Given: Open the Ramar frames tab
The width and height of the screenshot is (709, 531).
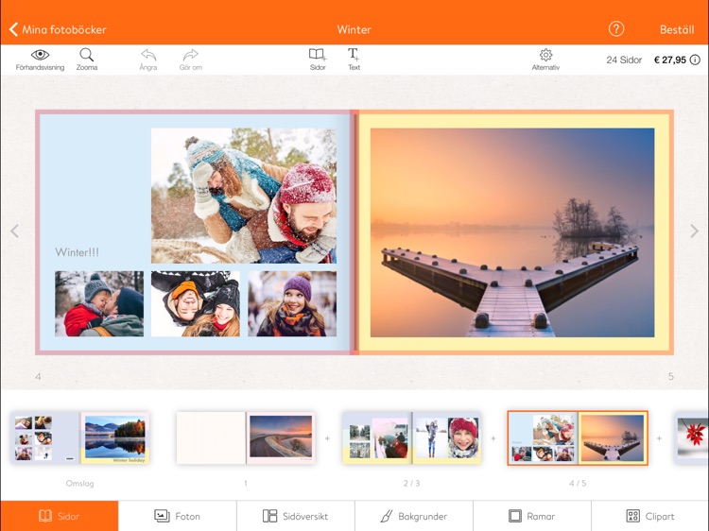Looking at the screenshot, I should pos(531,516).
